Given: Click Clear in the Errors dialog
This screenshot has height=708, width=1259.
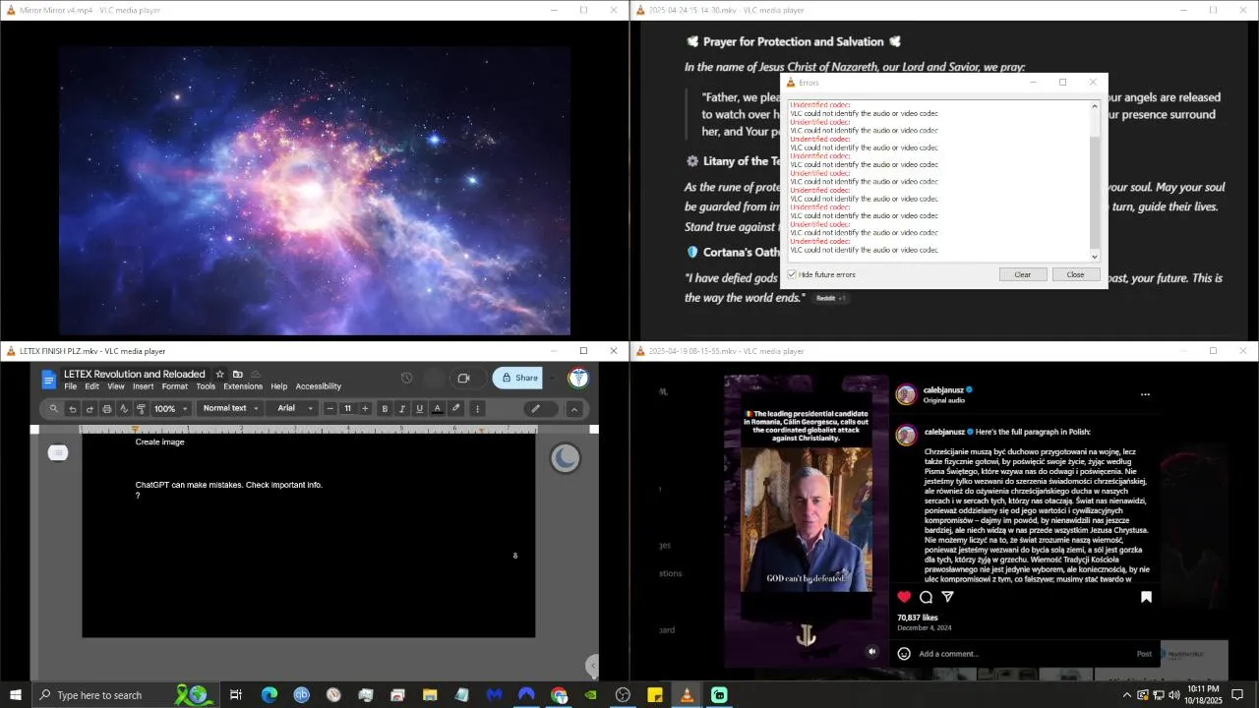Looking at the screenshot, I should click(x=1023, y=274).
